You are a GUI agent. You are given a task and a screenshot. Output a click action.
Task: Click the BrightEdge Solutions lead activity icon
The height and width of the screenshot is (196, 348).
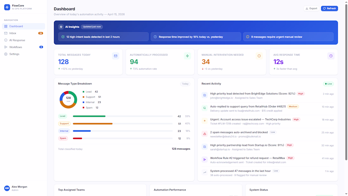coord(205,95)
